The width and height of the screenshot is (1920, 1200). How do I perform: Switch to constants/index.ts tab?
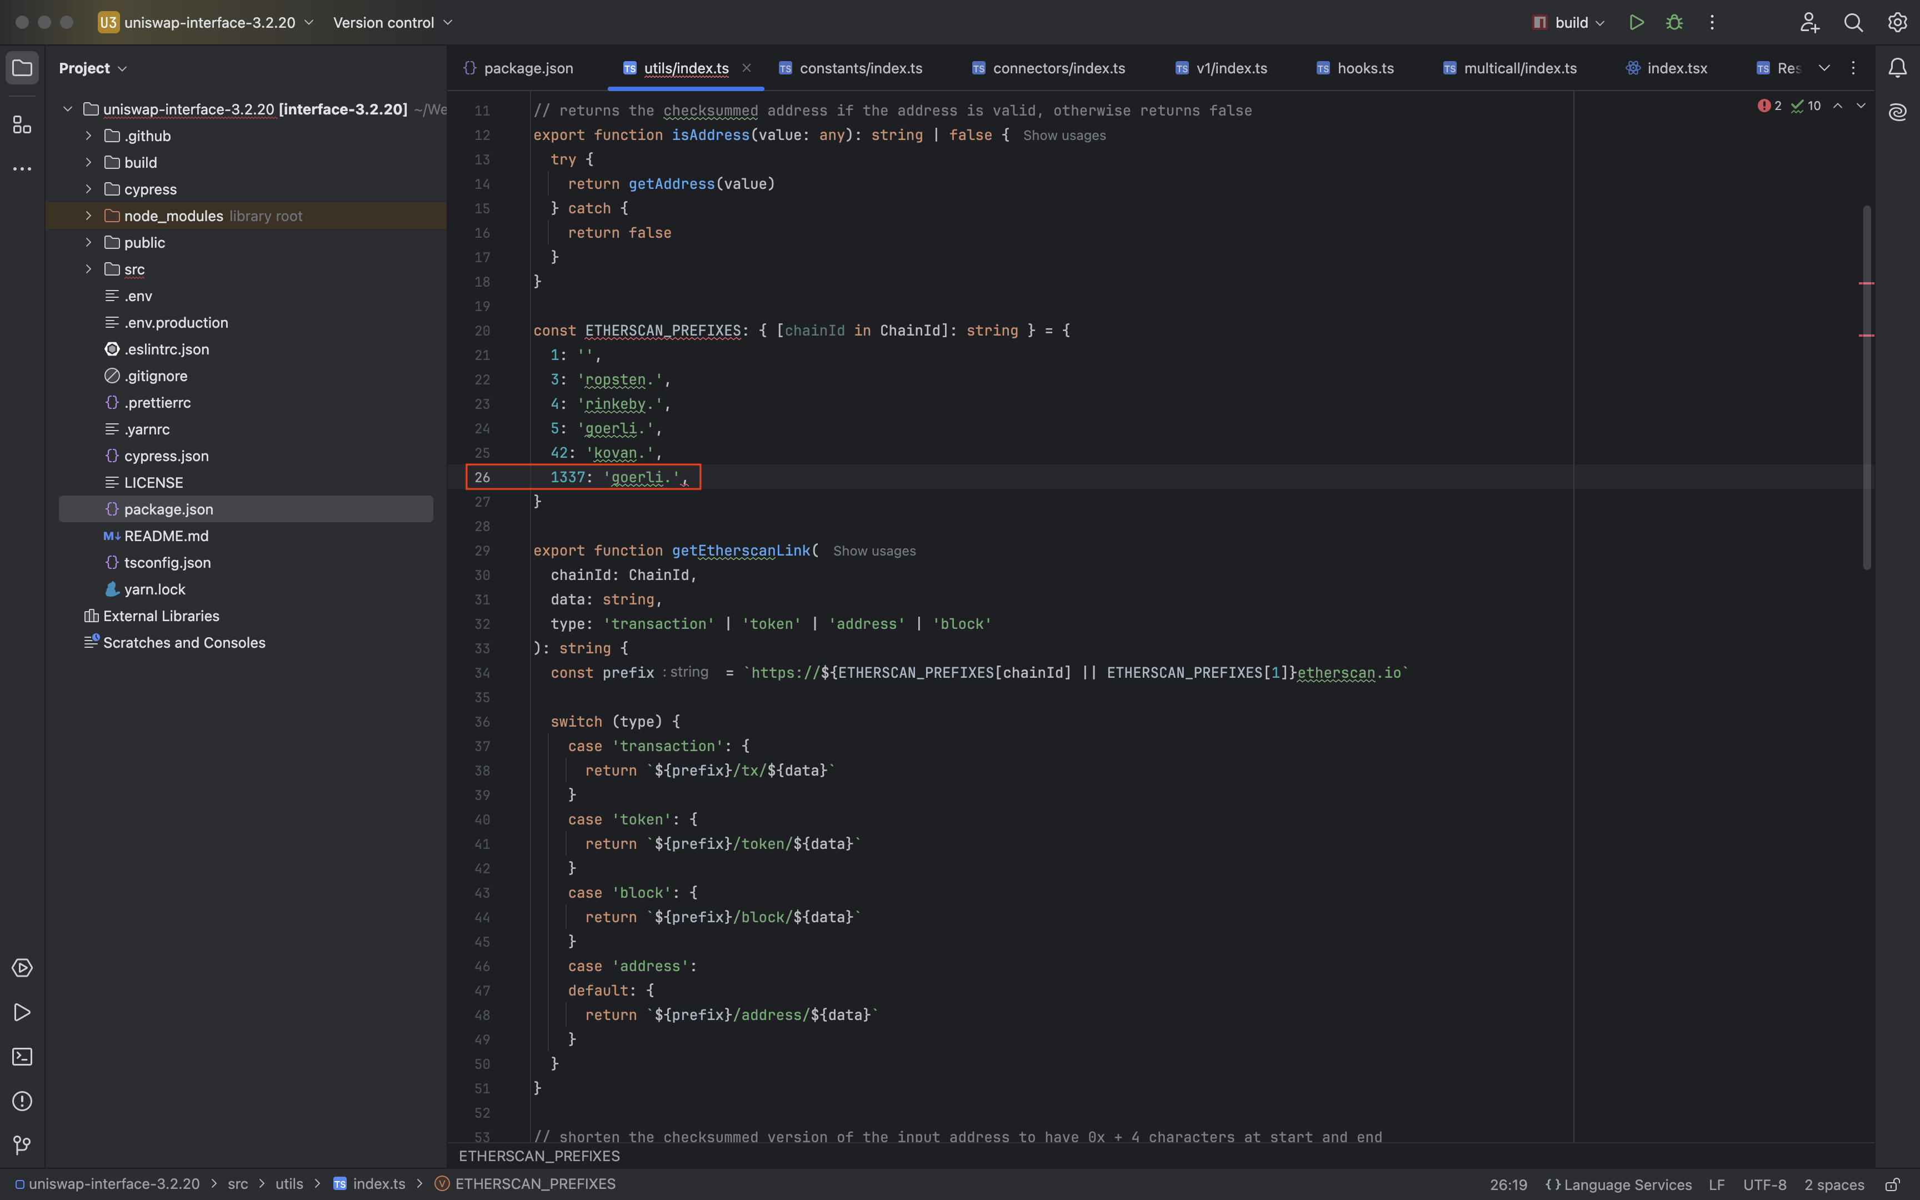pyautogui.click(x=851, y=68)
